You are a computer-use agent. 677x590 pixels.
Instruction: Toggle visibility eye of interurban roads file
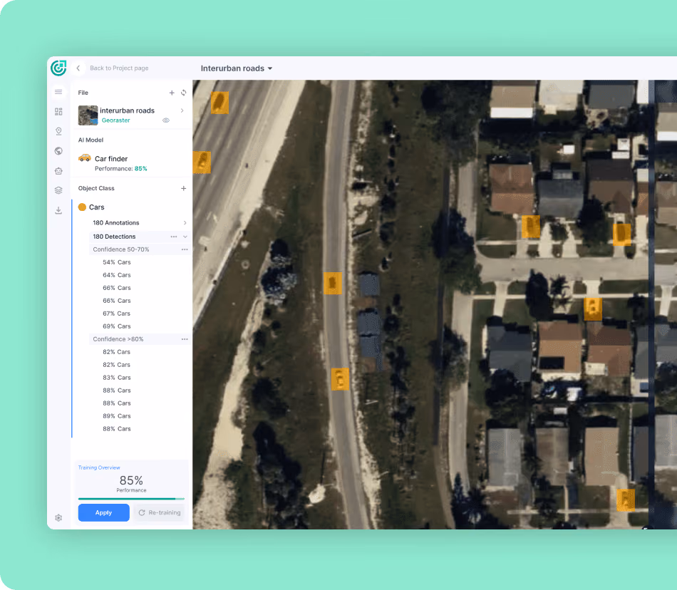pyautogui.click(x=166, y=120)
